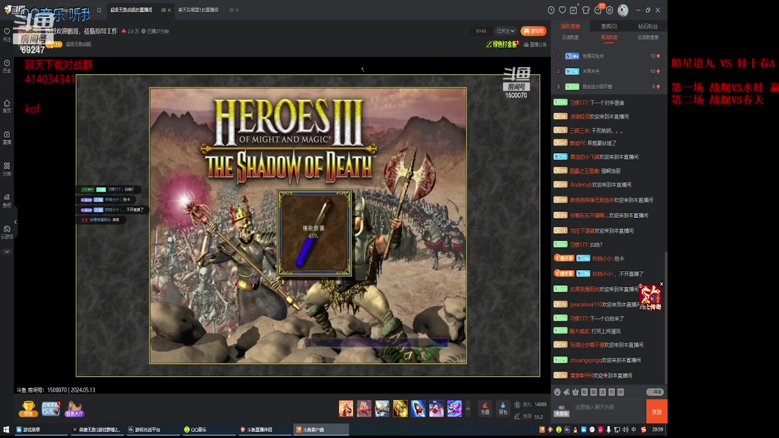Click rank 1 user 性感花生米
Image resolution: width=779 pixels, height=438 pixels.
[x=593, y=56]
